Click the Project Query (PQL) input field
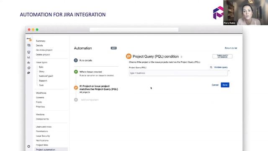The image size is (268, 151). coord(178,73)
